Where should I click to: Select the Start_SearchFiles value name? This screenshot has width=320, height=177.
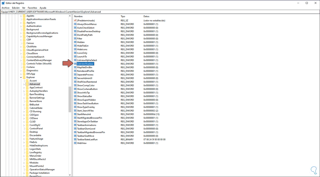pyautogui.click(x=85, y=111)
